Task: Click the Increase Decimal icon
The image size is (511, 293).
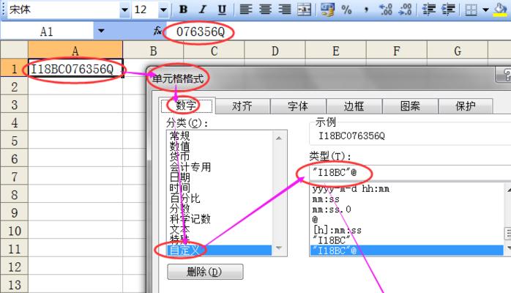Action: pos(386,10)
